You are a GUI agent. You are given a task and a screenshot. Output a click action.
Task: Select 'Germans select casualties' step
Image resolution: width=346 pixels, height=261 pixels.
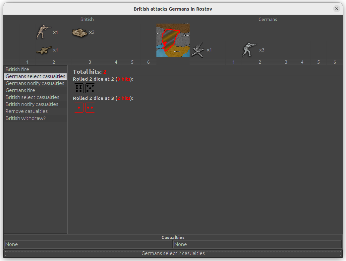(35, 76)
